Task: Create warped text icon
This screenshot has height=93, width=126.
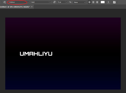Action: 108,2
